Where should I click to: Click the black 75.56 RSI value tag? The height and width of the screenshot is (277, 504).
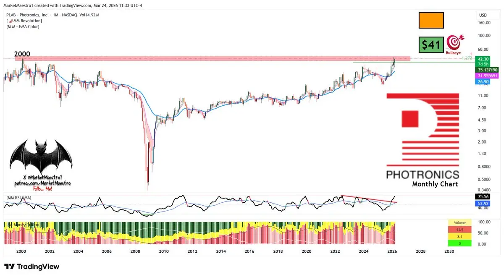click(x=483, y=196)
